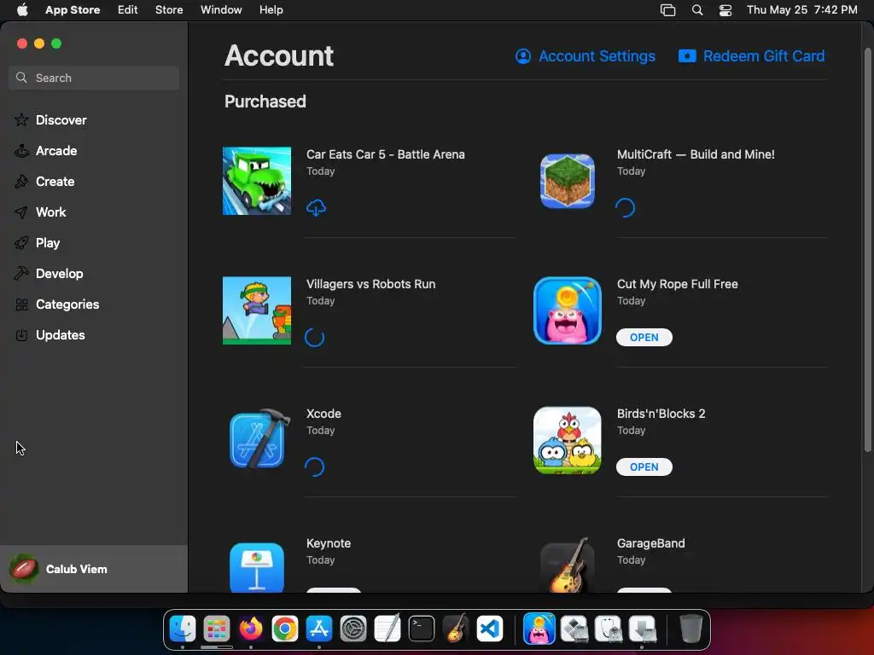The height and width of the screenshot is (655, 874).
Task: Open Cut My Rope Full Free
Action: pyautogui.click(x=644, y=337)
